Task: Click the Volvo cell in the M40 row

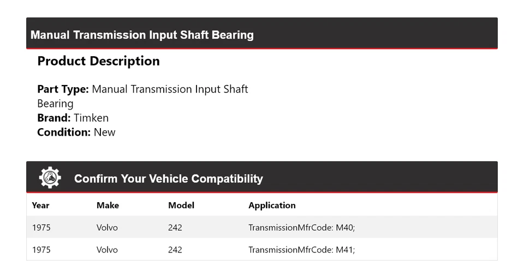Action: [107, 227]
